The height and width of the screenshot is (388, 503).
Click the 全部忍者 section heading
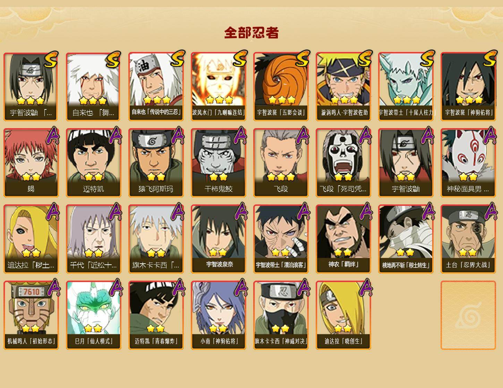tap(251, 33)
